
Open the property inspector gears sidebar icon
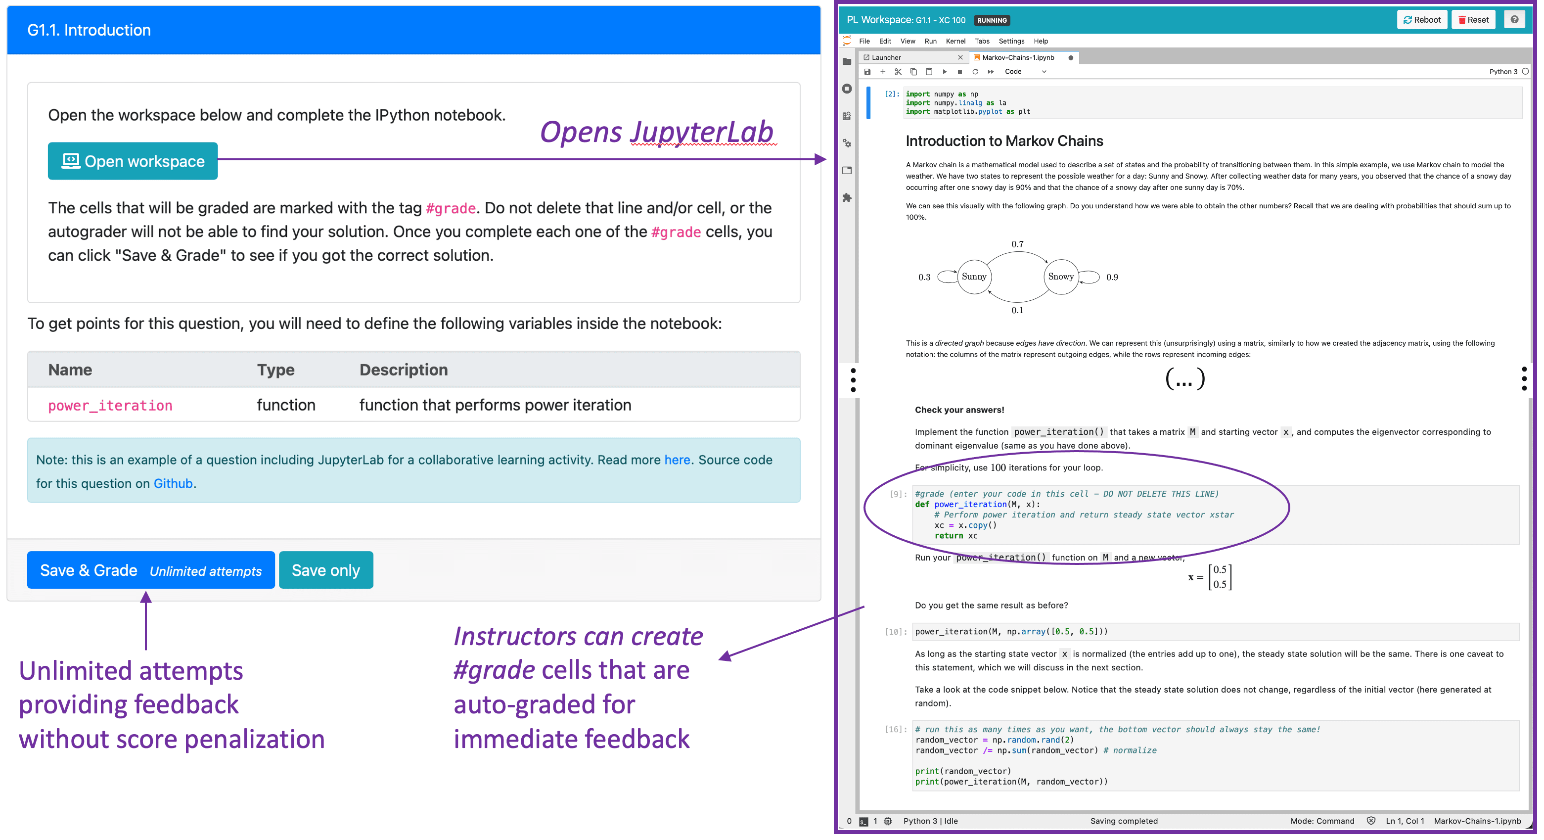(846, 143)
